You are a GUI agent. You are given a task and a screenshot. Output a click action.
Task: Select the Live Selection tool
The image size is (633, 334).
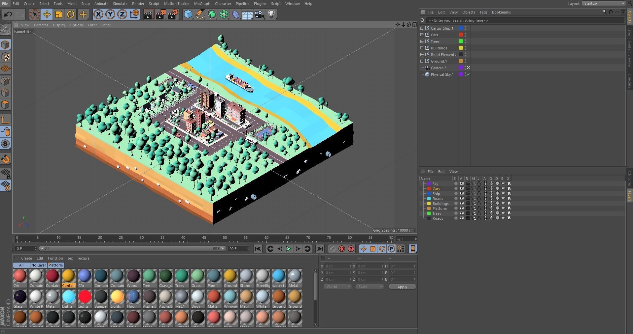click(35, 14)
